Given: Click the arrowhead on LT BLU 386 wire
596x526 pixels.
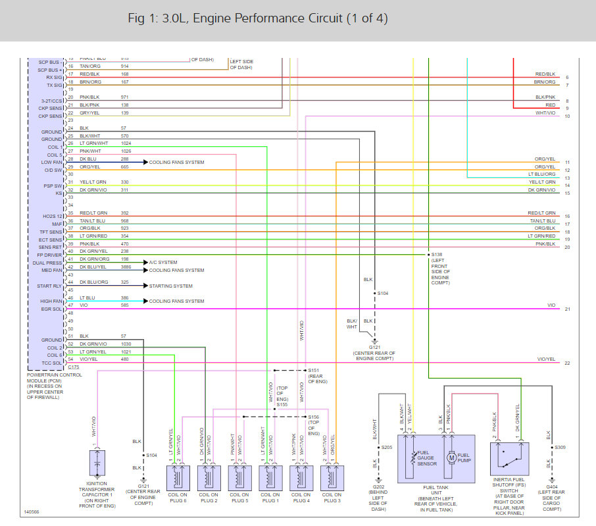Looking at the screenshot, I should 145,302.
